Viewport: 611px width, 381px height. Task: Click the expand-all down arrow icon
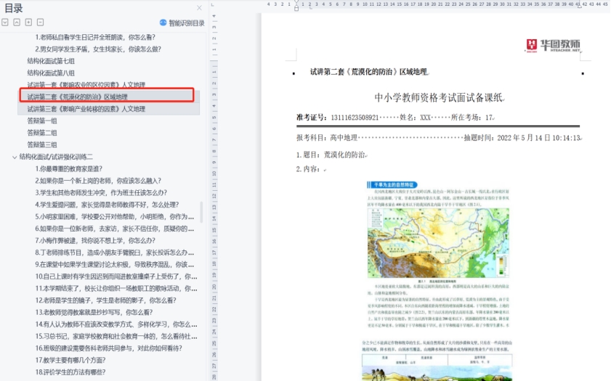pyautogui.click(x=5, y=22)
